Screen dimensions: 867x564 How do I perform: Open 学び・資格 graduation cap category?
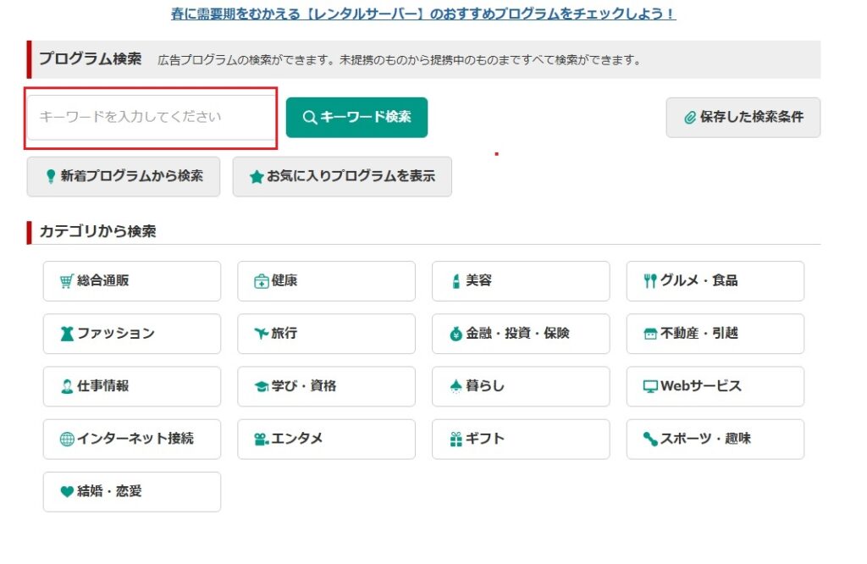point(326,386)
